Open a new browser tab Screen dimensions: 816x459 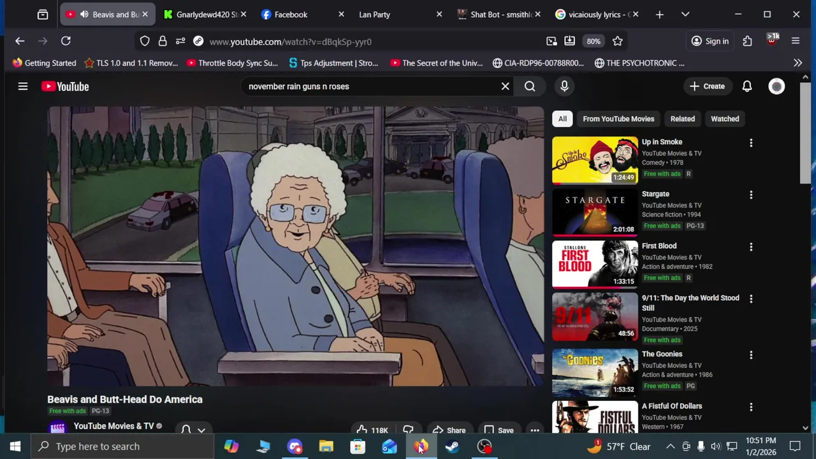click(x=659, y=14)
